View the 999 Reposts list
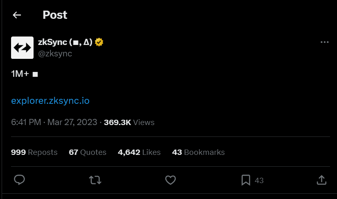The image size is (337, 199). click(x=34, y=152)
